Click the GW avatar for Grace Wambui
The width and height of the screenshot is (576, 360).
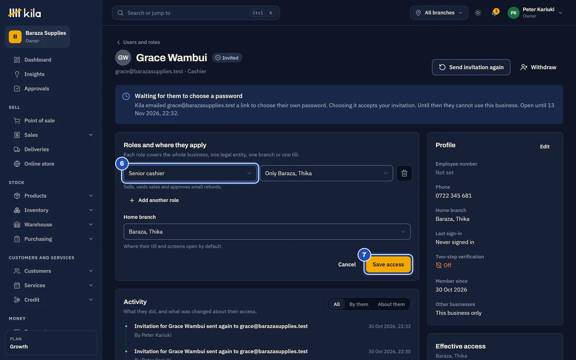click(123, 58)
